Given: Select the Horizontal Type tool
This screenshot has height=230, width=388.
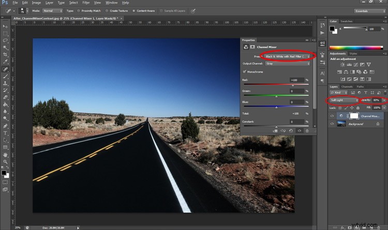Looking at the screenshot, I should pos(5,133).
